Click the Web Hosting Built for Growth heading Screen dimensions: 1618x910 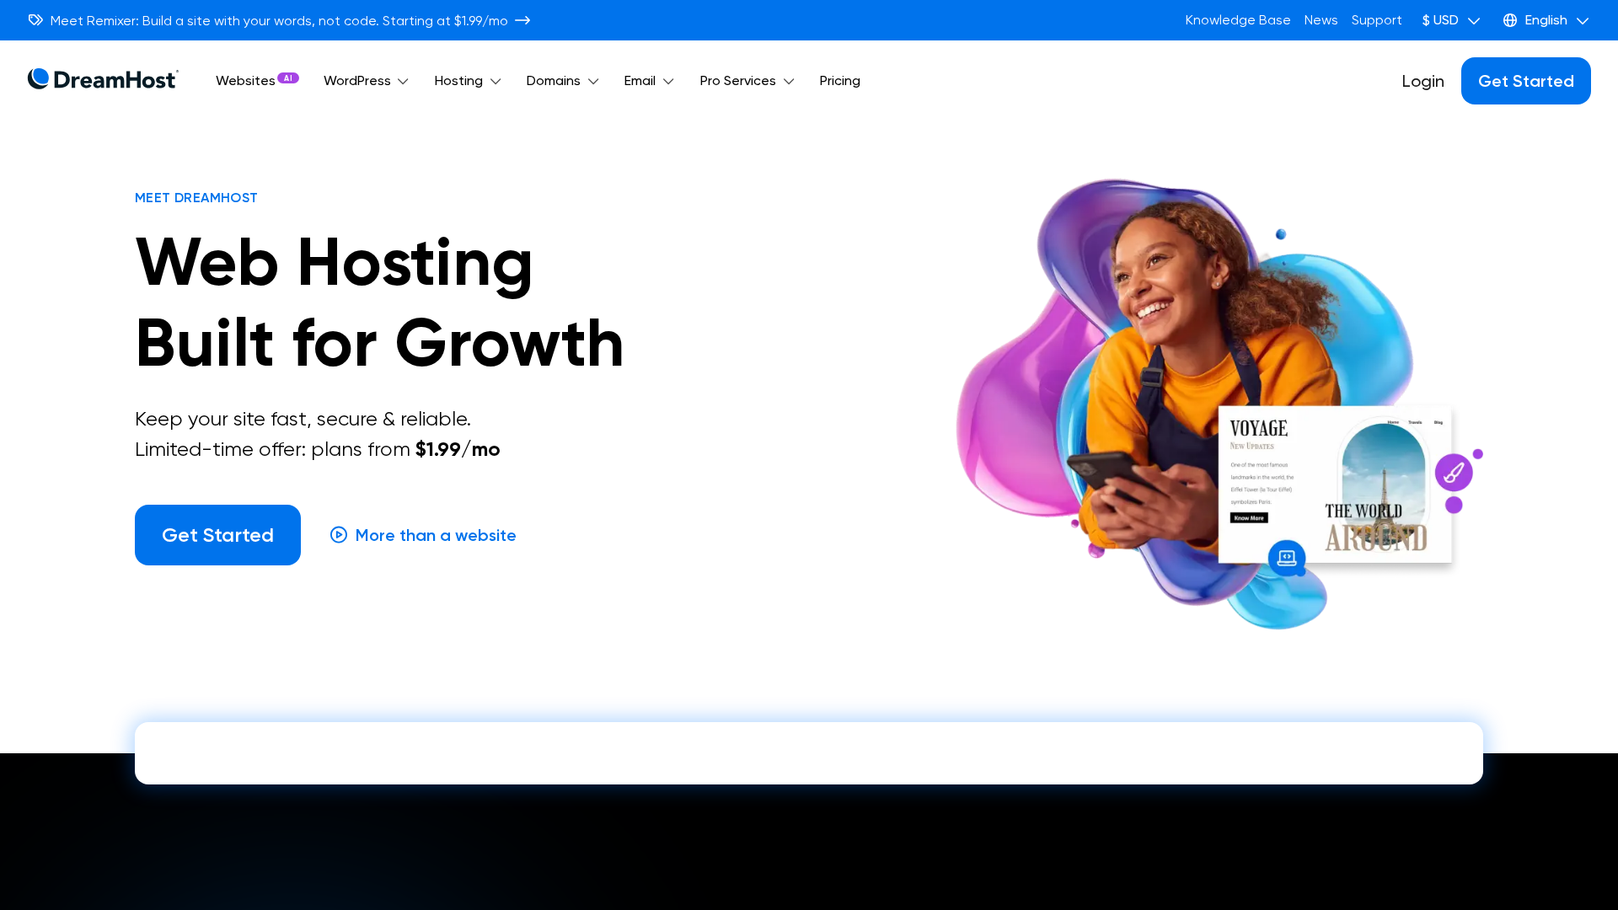379,302
